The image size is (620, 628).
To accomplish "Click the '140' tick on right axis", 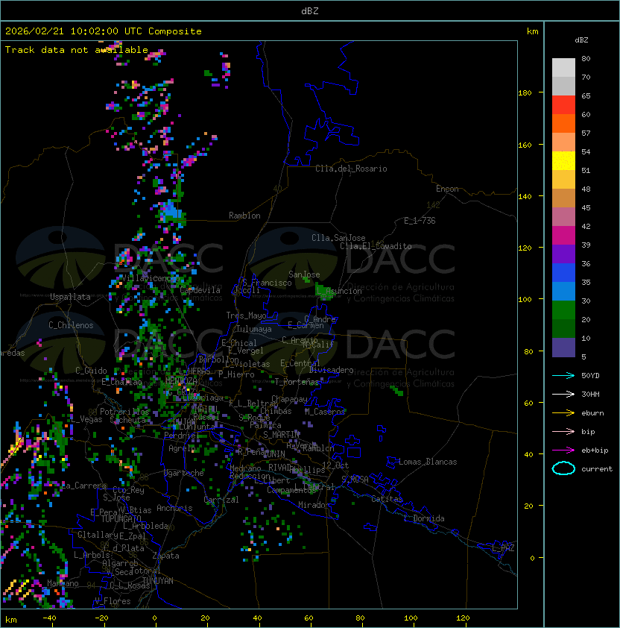I will tap(525, 196).
